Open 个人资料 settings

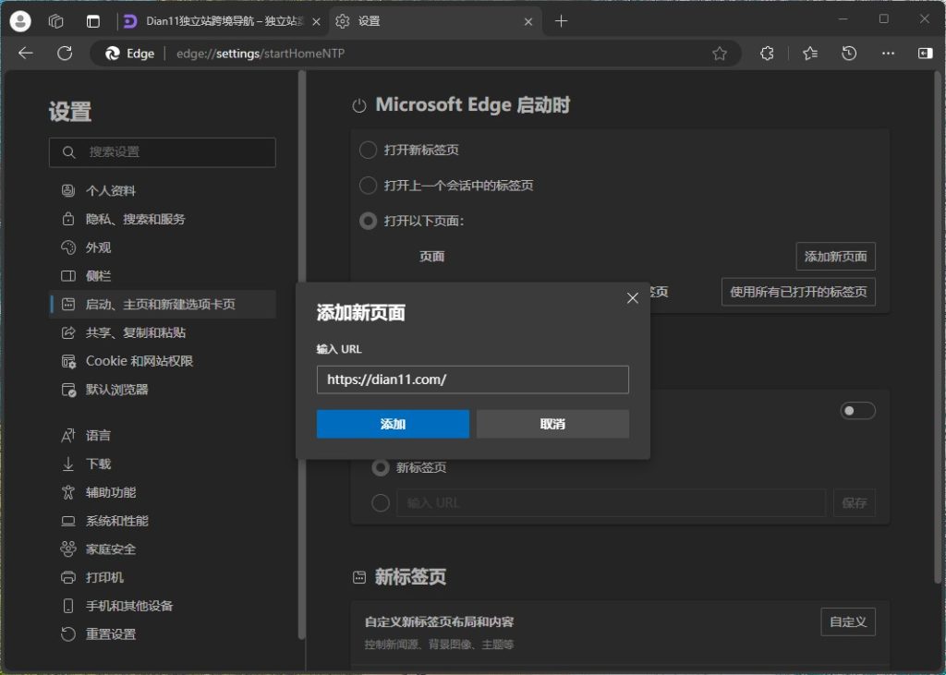pyautogui.click(x=163, y=190)
